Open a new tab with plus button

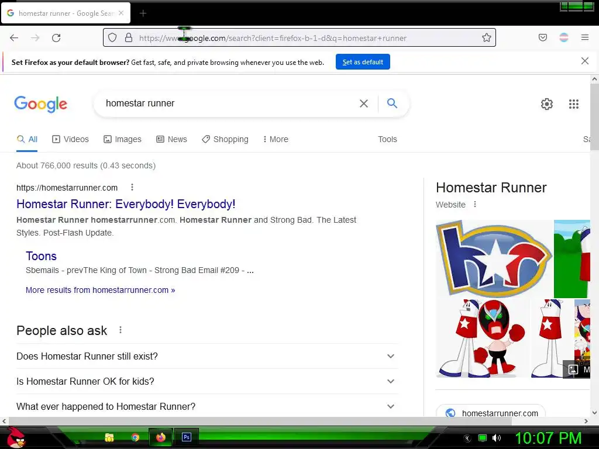tap(143, 13)
